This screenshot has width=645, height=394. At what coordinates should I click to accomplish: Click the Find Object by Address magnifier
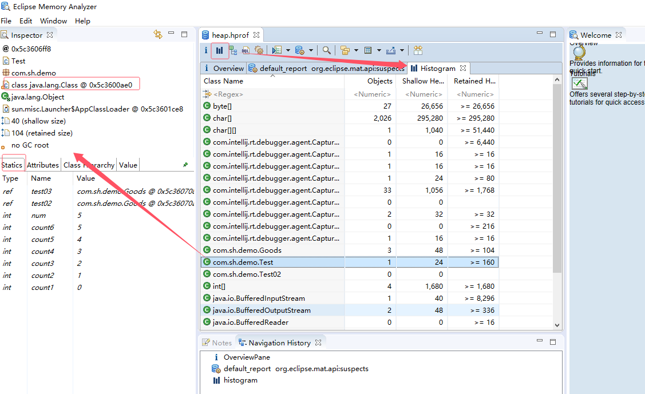326,50
